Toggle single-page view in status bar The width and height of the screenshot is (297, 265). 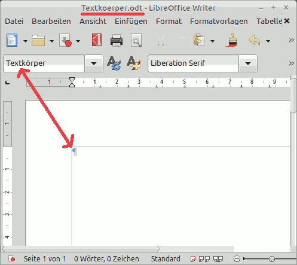pos(193,259)
